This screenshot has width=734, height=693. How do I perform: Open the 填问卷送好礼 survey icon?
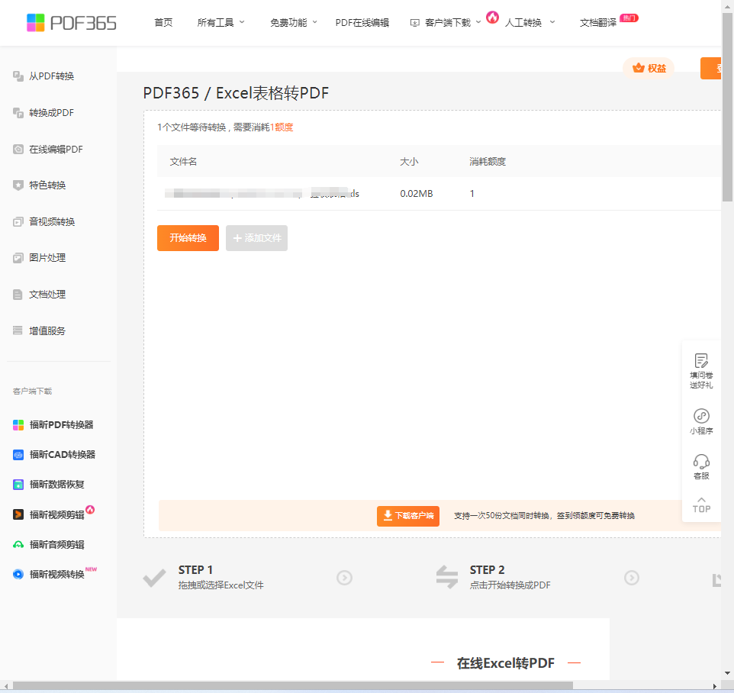(x=701, y=361)
